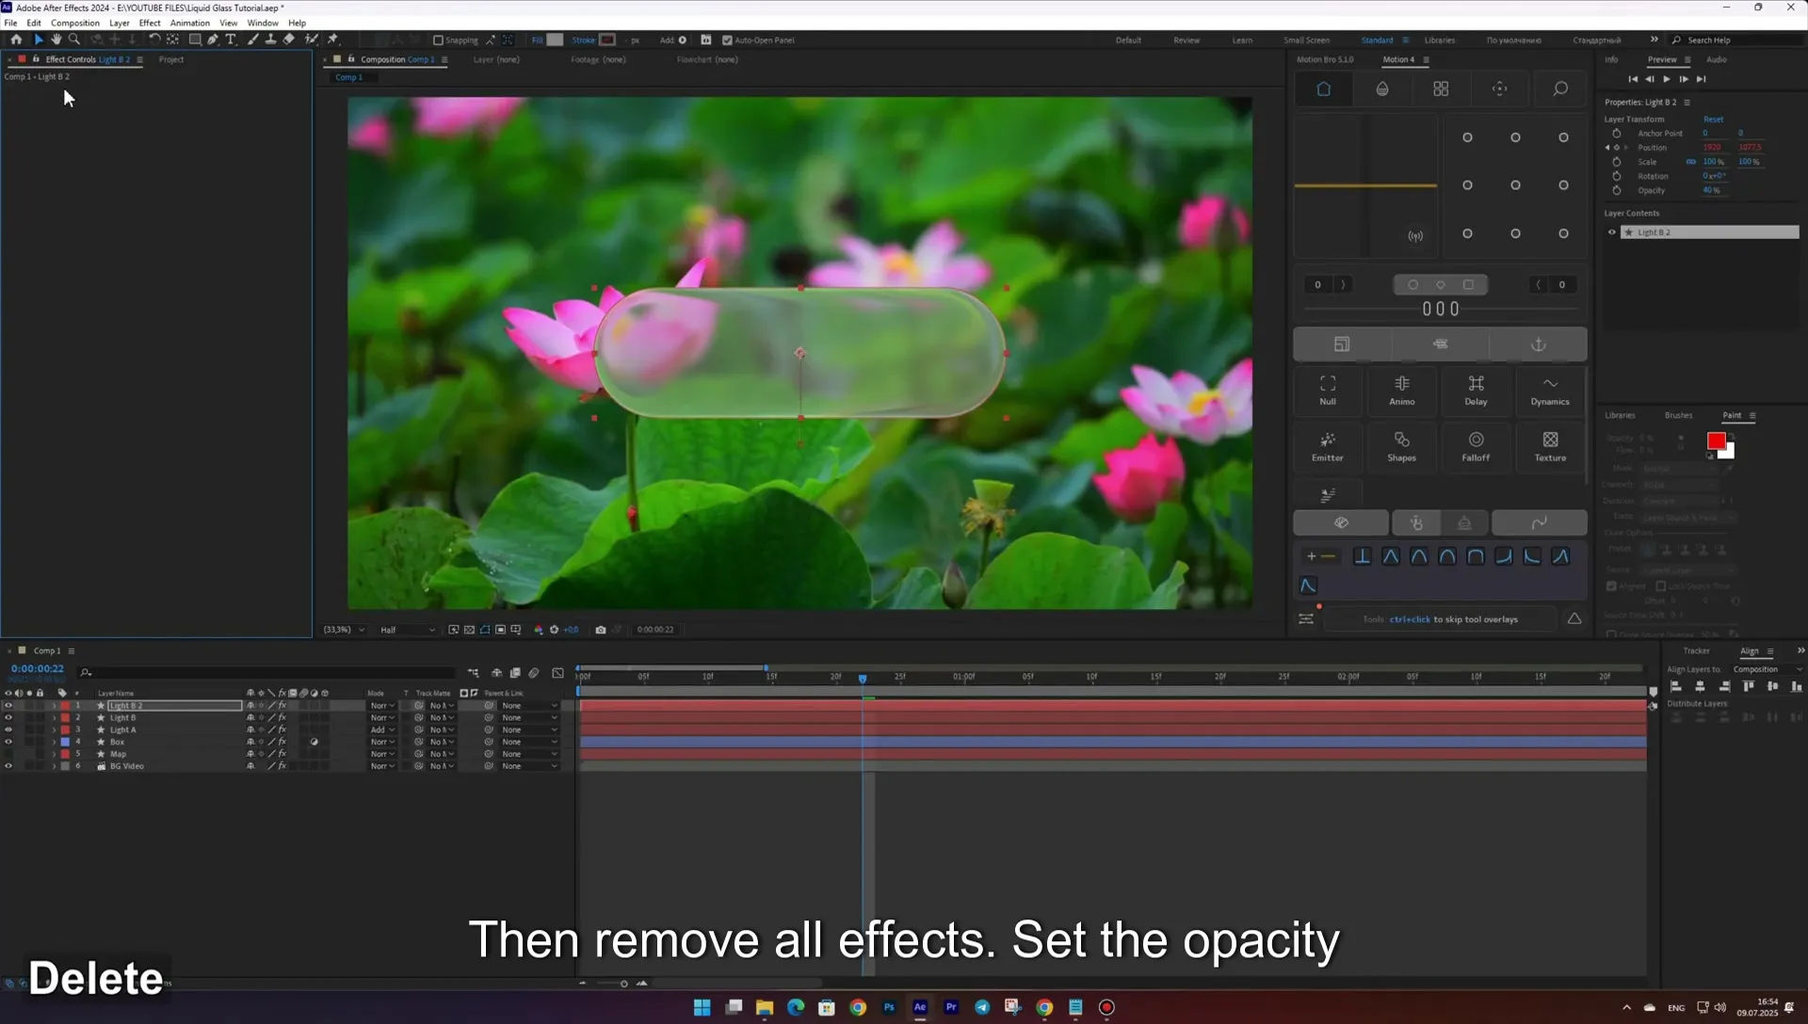Open Motion 4 home tab icon
Screen dimensions: 1808x1024
[x=1323, y=88]
